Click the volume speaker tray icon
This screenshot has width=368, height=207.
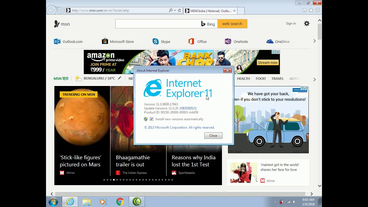(294, 202)
